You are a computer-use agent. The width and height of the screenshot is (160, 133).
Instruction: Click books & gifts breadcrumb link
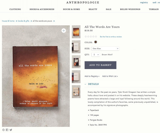pyautogui.click(x=23, y=21)
